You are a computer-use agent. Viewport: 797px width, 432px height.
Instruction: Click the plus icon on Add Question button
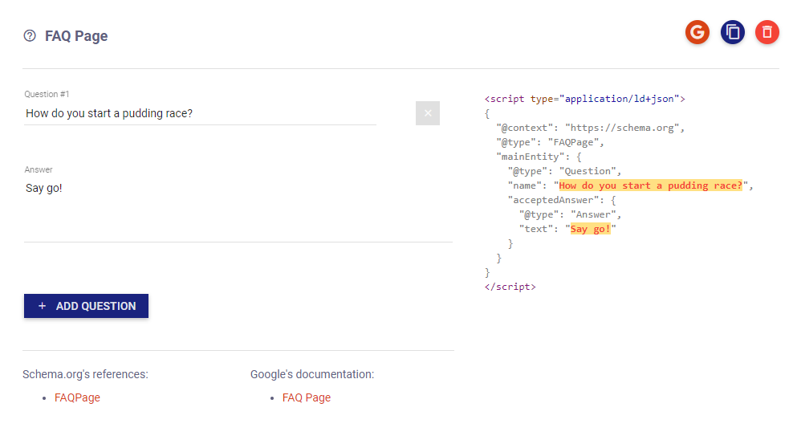click(x=43, y=306)
